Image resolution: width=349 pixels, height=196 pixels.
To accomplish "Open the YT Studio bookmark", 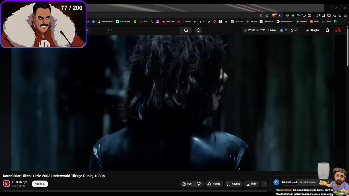I will pos(184,22).
